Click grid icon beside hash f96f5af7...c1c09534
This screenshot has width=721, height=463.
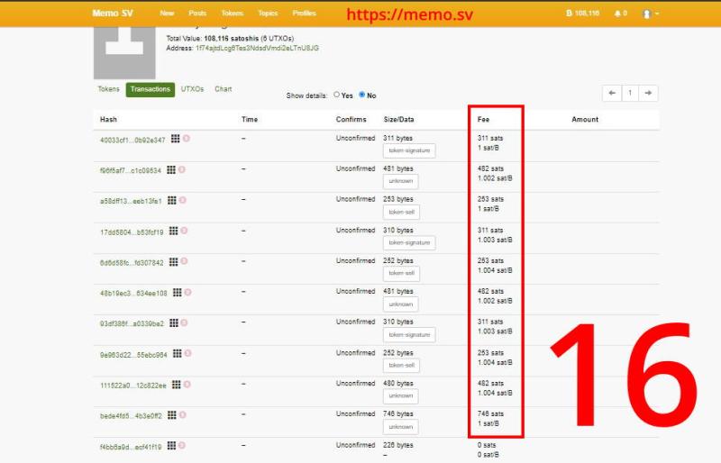click(171, 169)
